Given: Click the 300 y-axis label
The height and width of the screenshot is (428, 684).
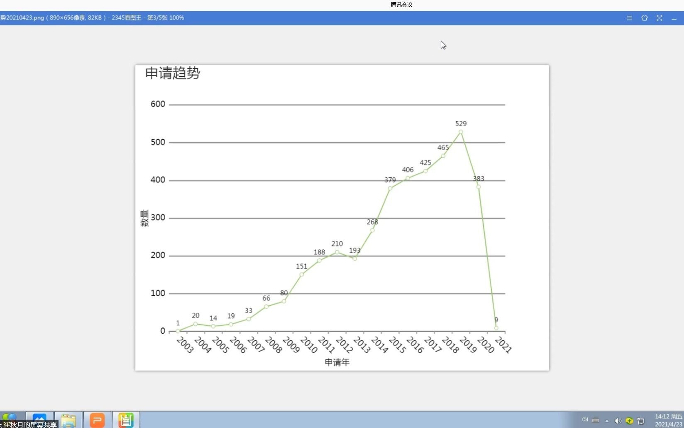Looking at the screenshot, I should coord(158,217).
